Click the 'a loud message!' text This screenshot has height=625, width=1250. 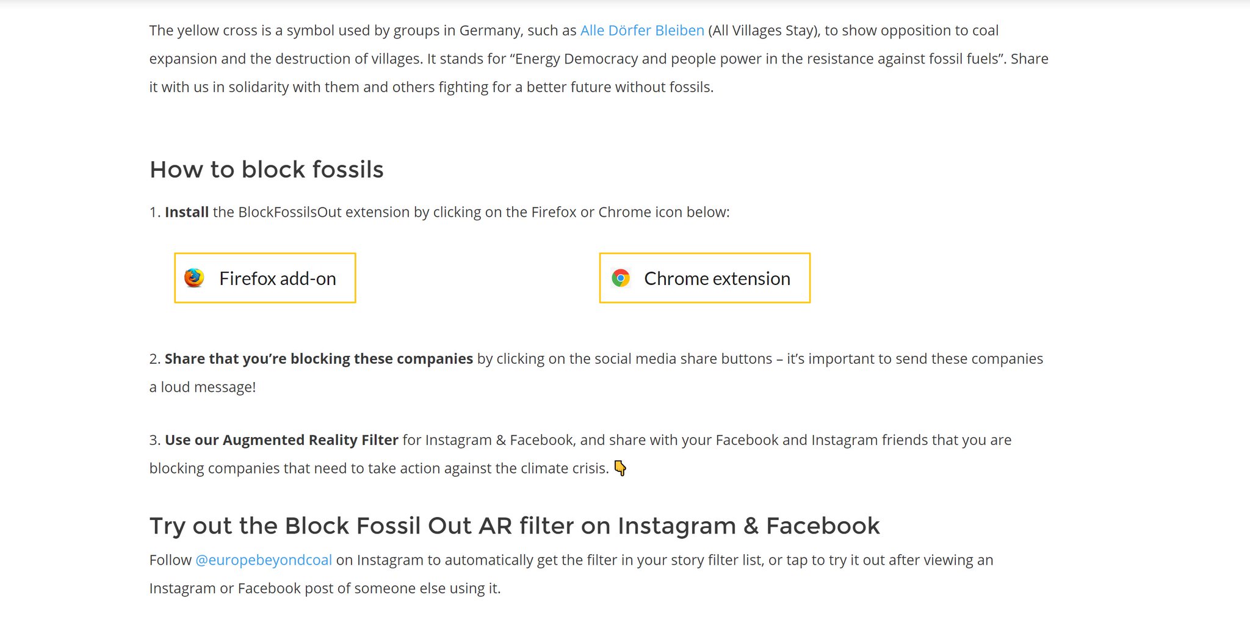tap(203, 387)
